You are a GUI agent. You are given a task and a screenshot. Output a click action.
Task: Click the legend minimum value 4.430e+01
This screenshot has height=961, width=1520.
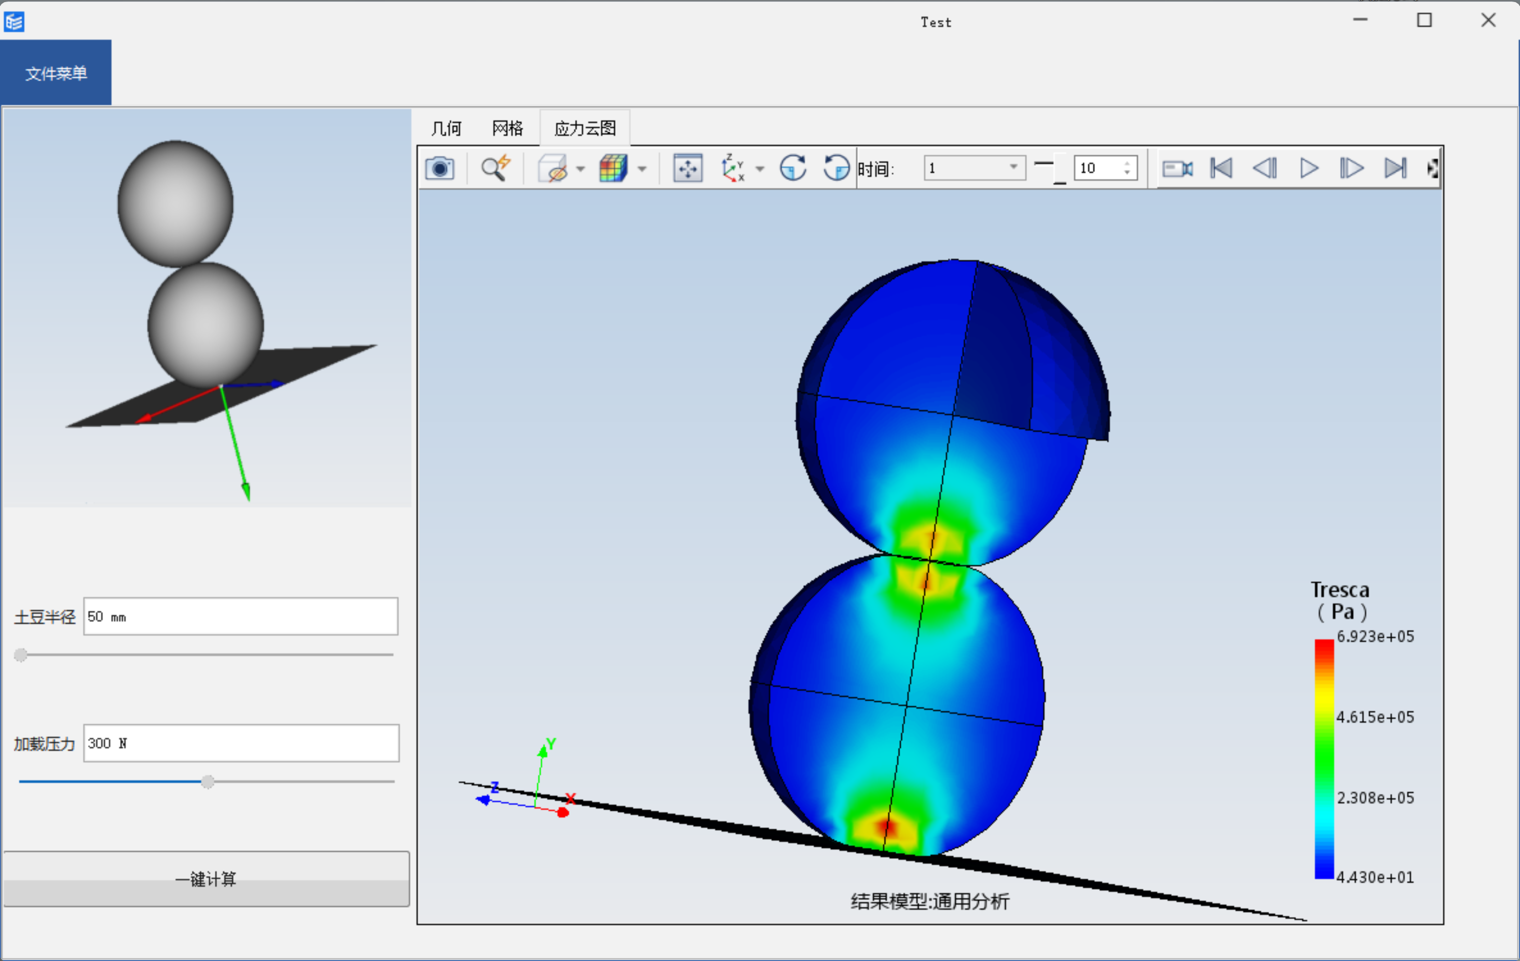tap(1375, 877)
